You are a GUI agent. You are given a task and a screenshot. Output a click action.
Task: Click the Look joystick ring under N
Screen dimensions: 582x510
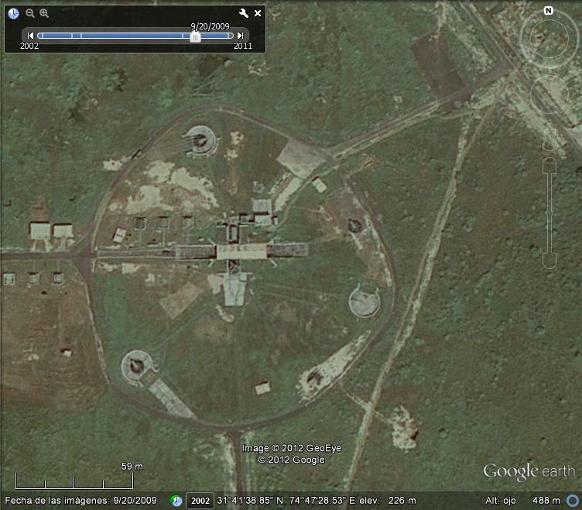click(x=549, y=38)
